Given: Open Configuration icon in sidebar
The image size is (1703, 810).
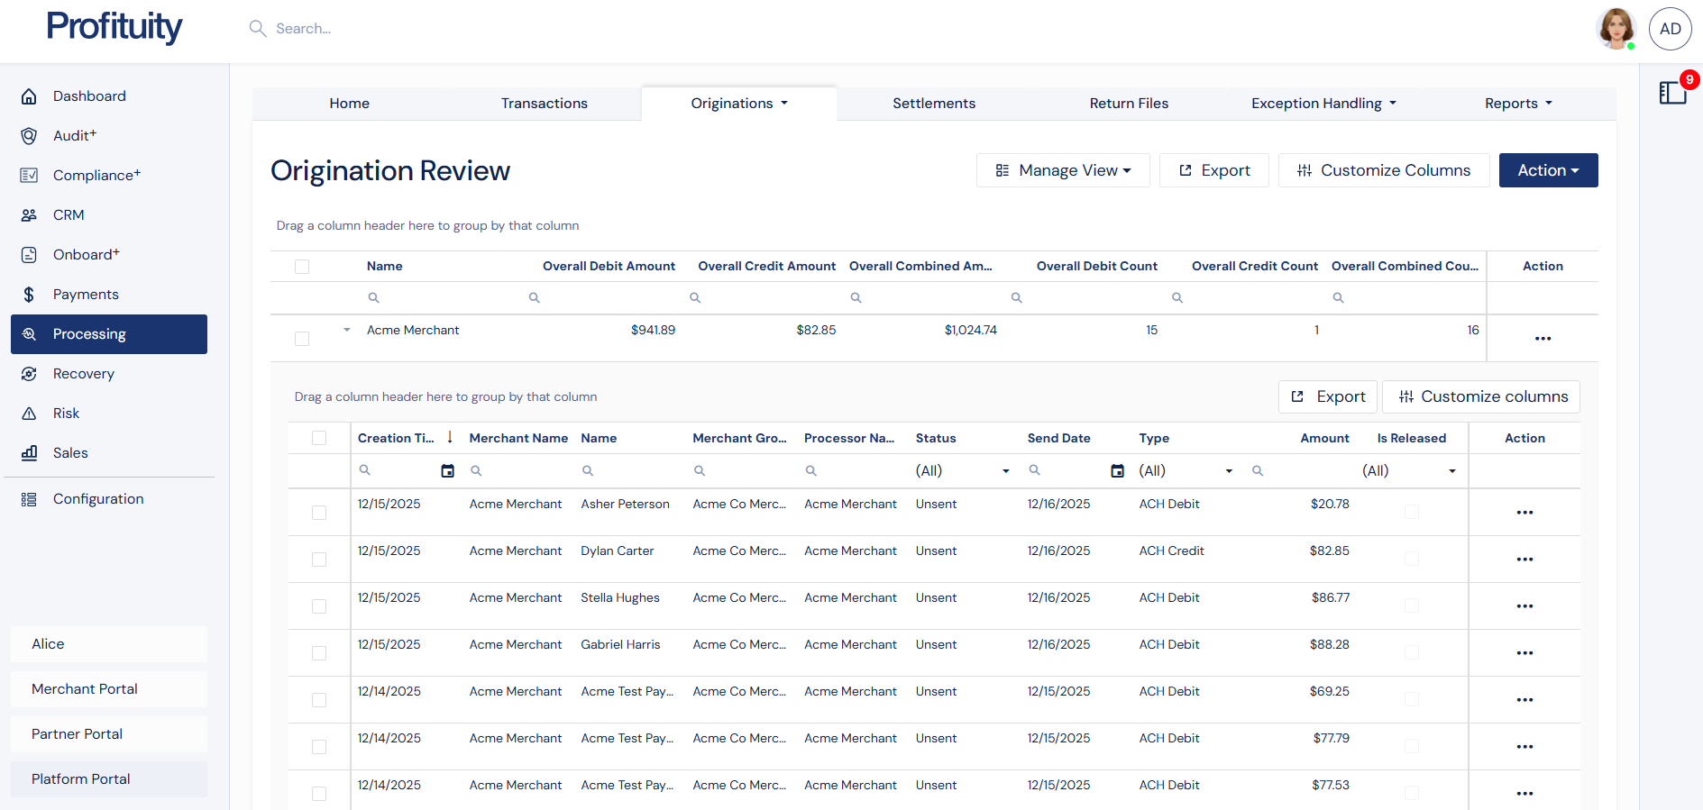Looking at the screenshot, I should point(29,499).
